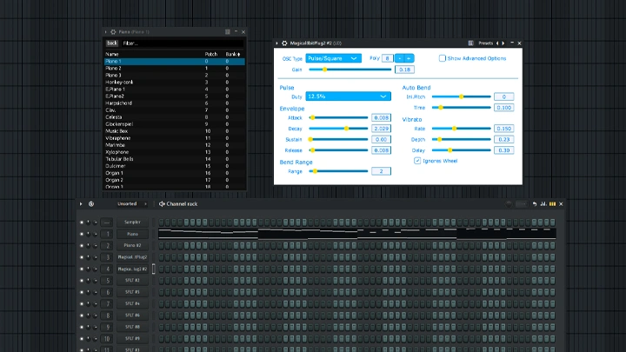Sort list by Patch column header
The width and height of the screenshot is (626, 352).
click(210, 54)
